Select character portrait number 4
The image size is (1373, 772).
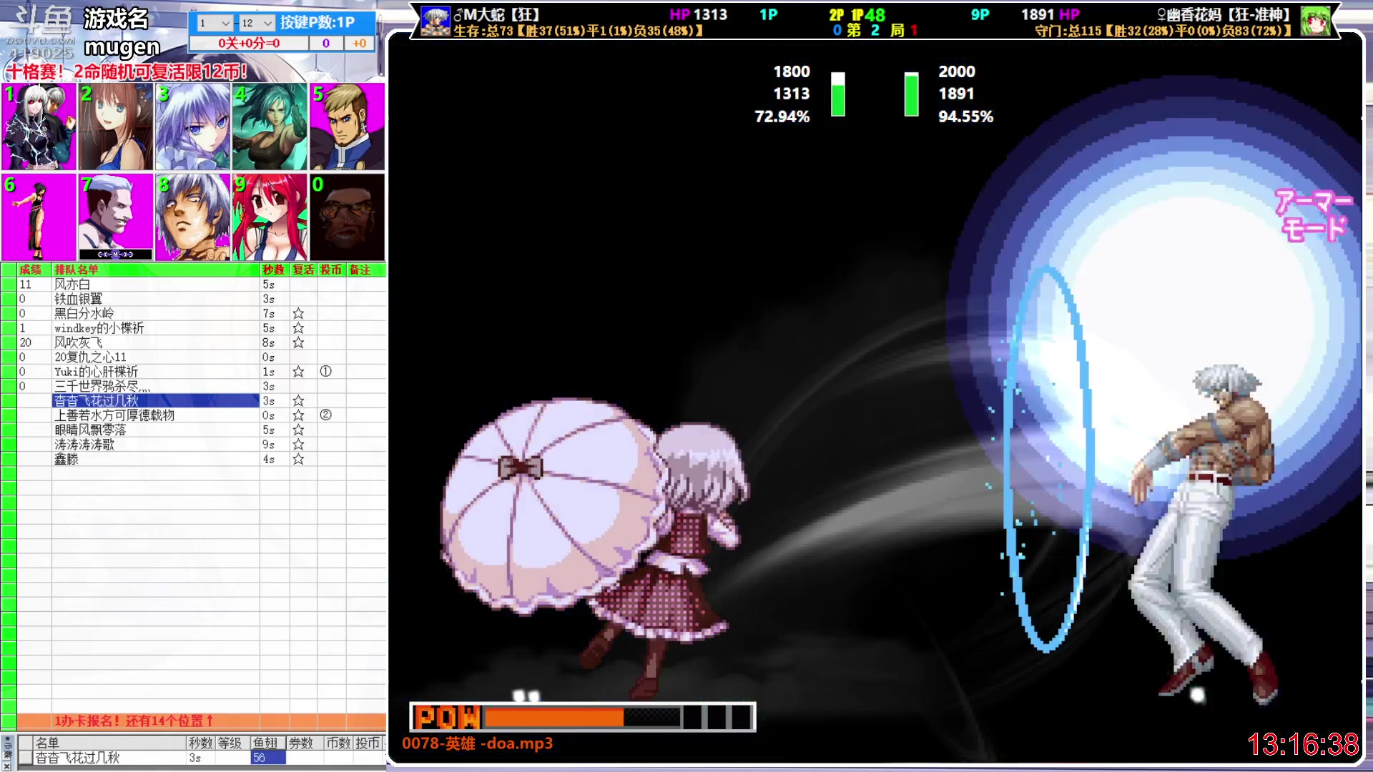(270, 127)
